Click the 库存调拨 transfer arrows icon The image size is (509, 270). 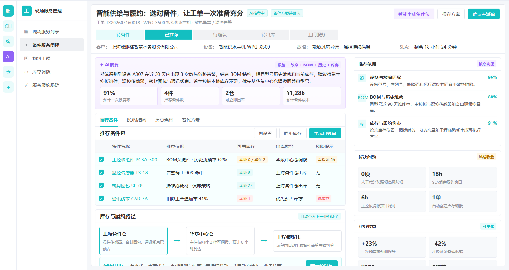coord(26,72)
